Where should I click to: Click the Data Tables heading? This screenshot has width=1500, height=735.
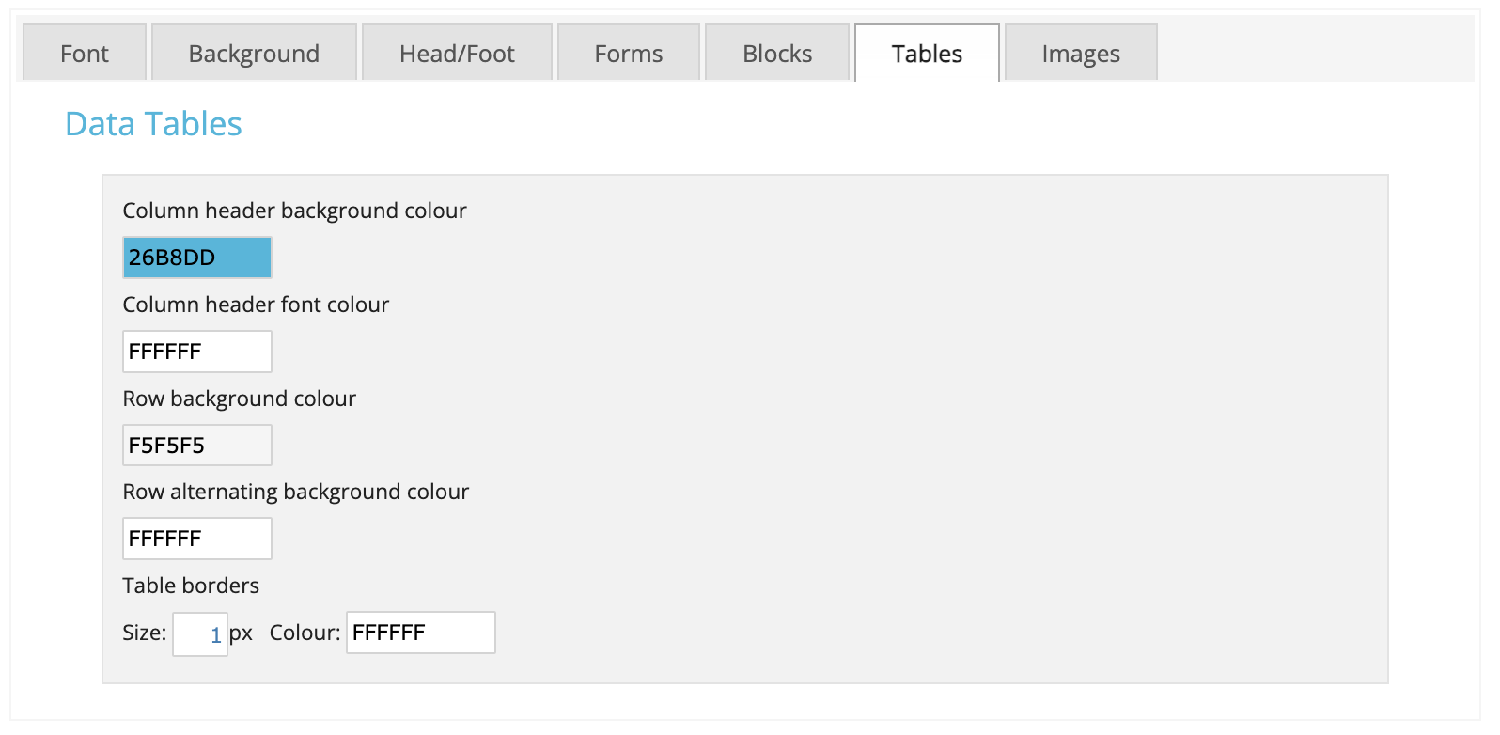(x=153, y=124)
